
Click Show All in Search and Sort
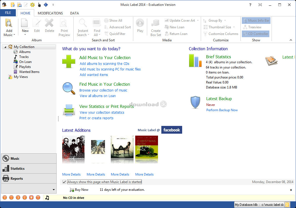[x=113, y=20]
